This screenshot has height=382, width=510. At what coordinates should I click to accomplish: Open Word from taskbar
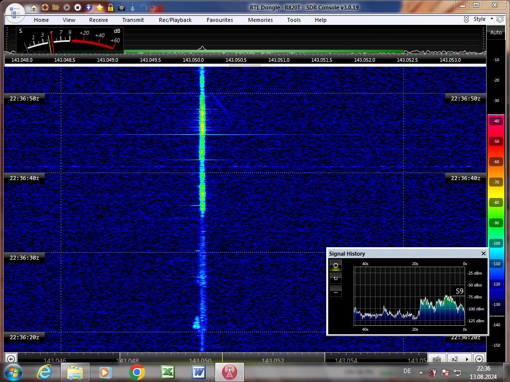tap(198, 372)
